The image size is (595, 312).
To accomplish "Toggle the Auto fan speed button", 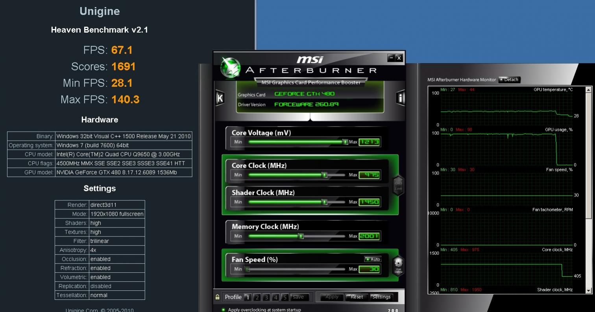I will coord(373,259).
